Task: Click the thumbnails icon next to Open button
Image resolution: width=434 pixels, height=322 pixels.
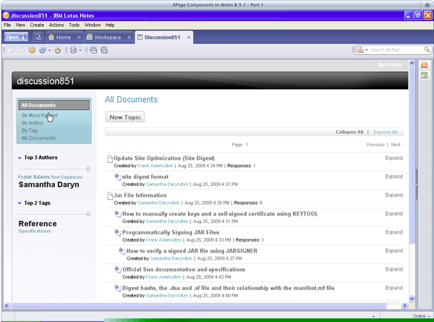Action: pos(38,37)
